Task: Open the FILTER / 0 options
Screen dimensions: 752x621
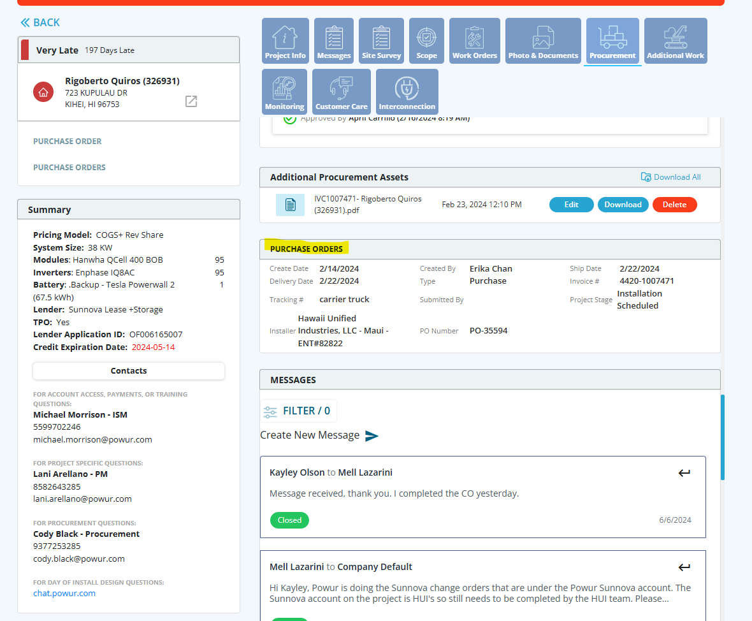Action: 298,411
